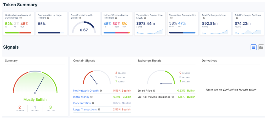Image resolution: width=266 pixels, height=118 pixels.
Task: Click the Total Exchanges Outflows sparkline chart
Action: click(x=248, y=32)
